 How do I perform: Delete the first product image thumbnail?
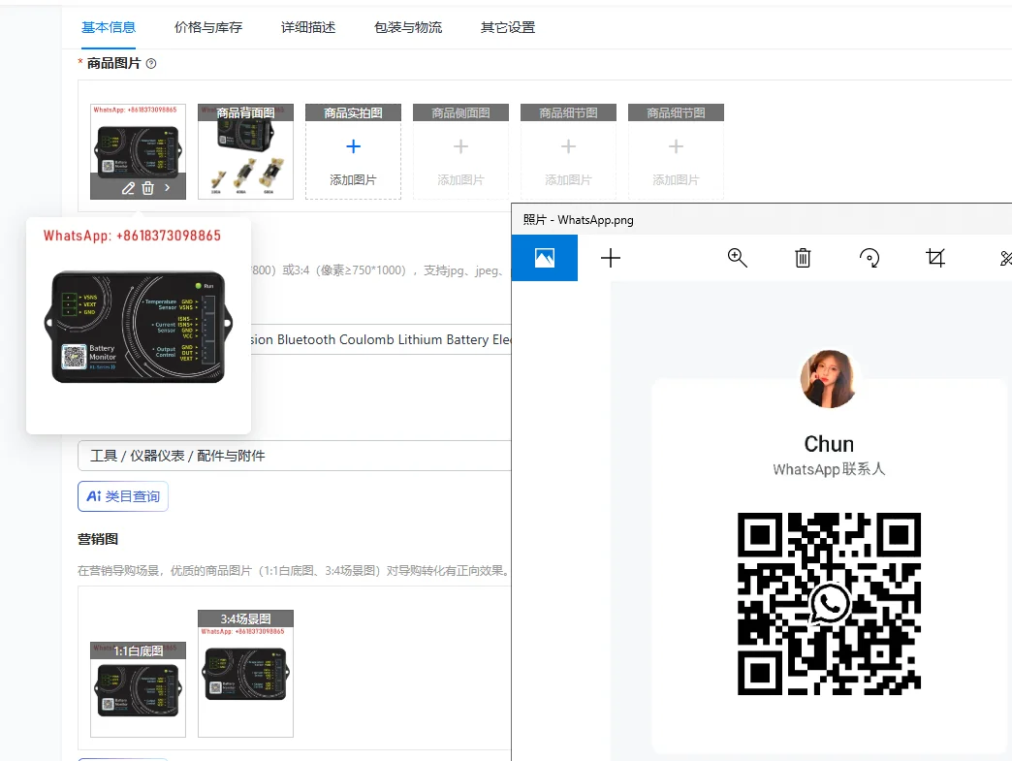tap(147, 188)
